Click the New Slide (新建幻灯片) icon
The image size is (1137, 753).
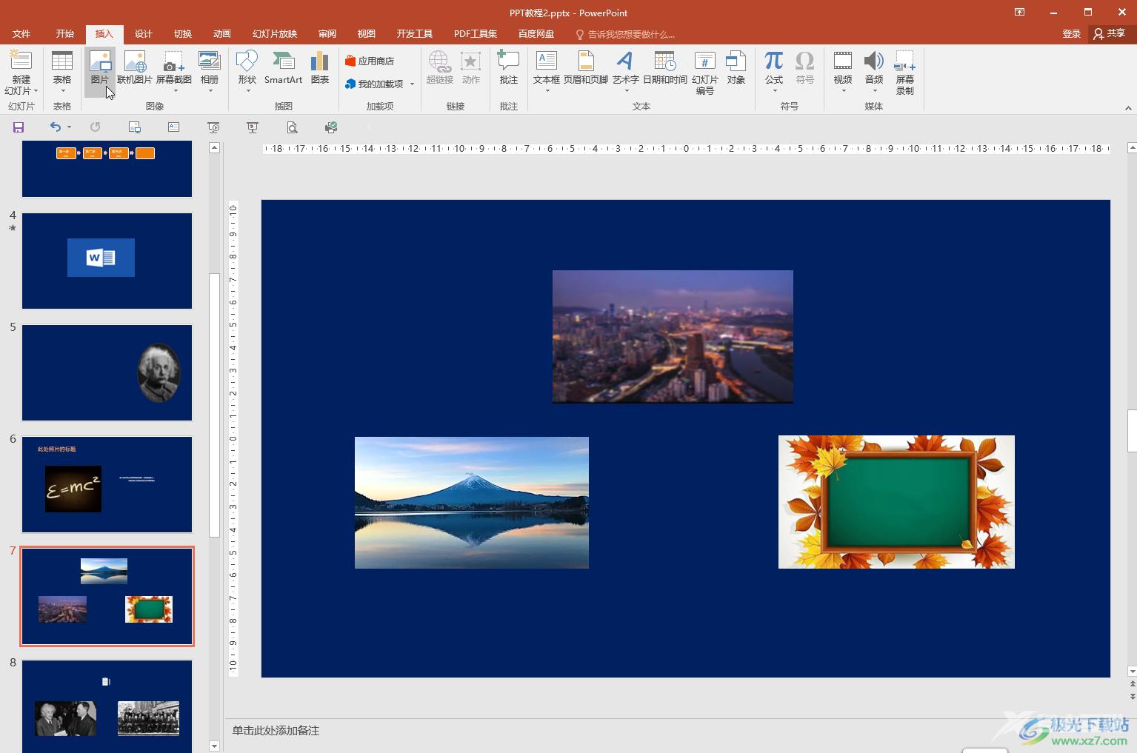pyautogui.click(x=21, y=61)
